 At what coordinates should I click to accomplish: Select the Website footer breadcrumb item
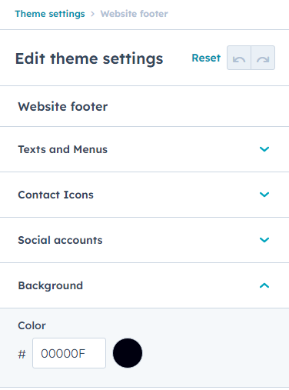click(134, 14)
